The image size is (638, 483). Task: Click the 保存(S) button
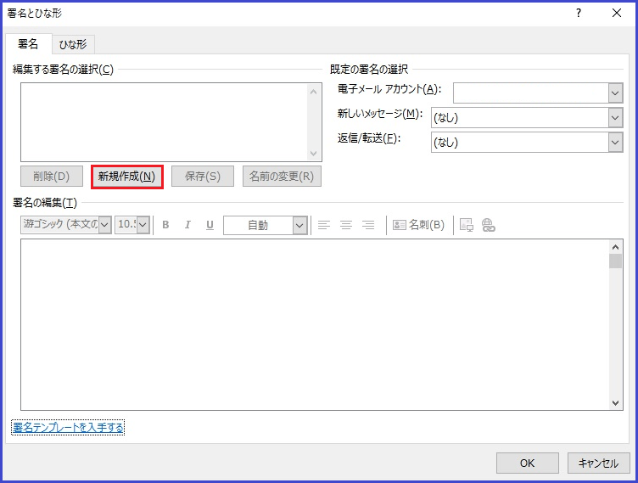pyautogui.click(x=203, y=177)
